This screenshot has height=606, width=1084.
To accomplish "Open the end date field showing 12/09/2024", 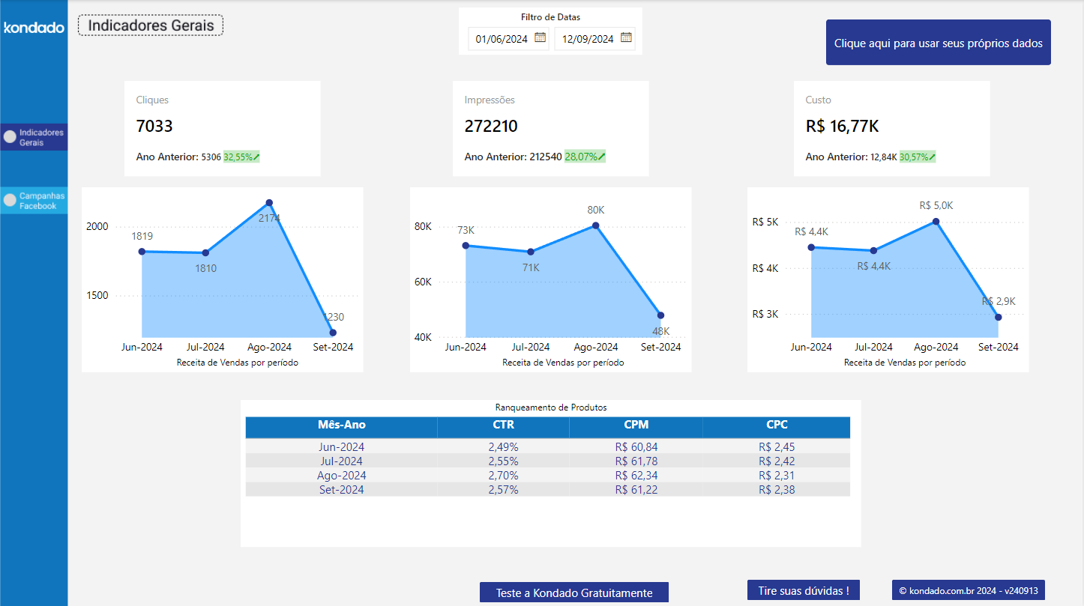I will click(x=588, y=38).
